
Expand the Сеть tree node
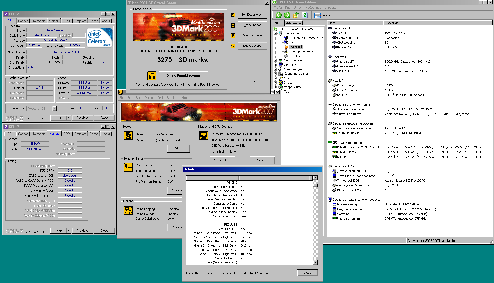pos(276,78)
